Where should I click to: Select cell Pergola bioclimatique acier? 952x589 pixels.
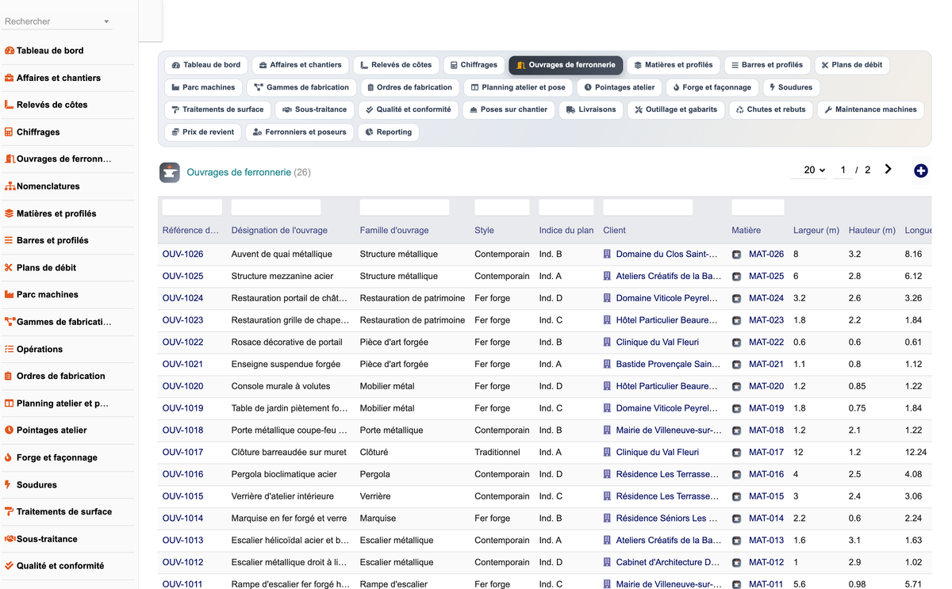pyautogui.click(x=284, y=475)
